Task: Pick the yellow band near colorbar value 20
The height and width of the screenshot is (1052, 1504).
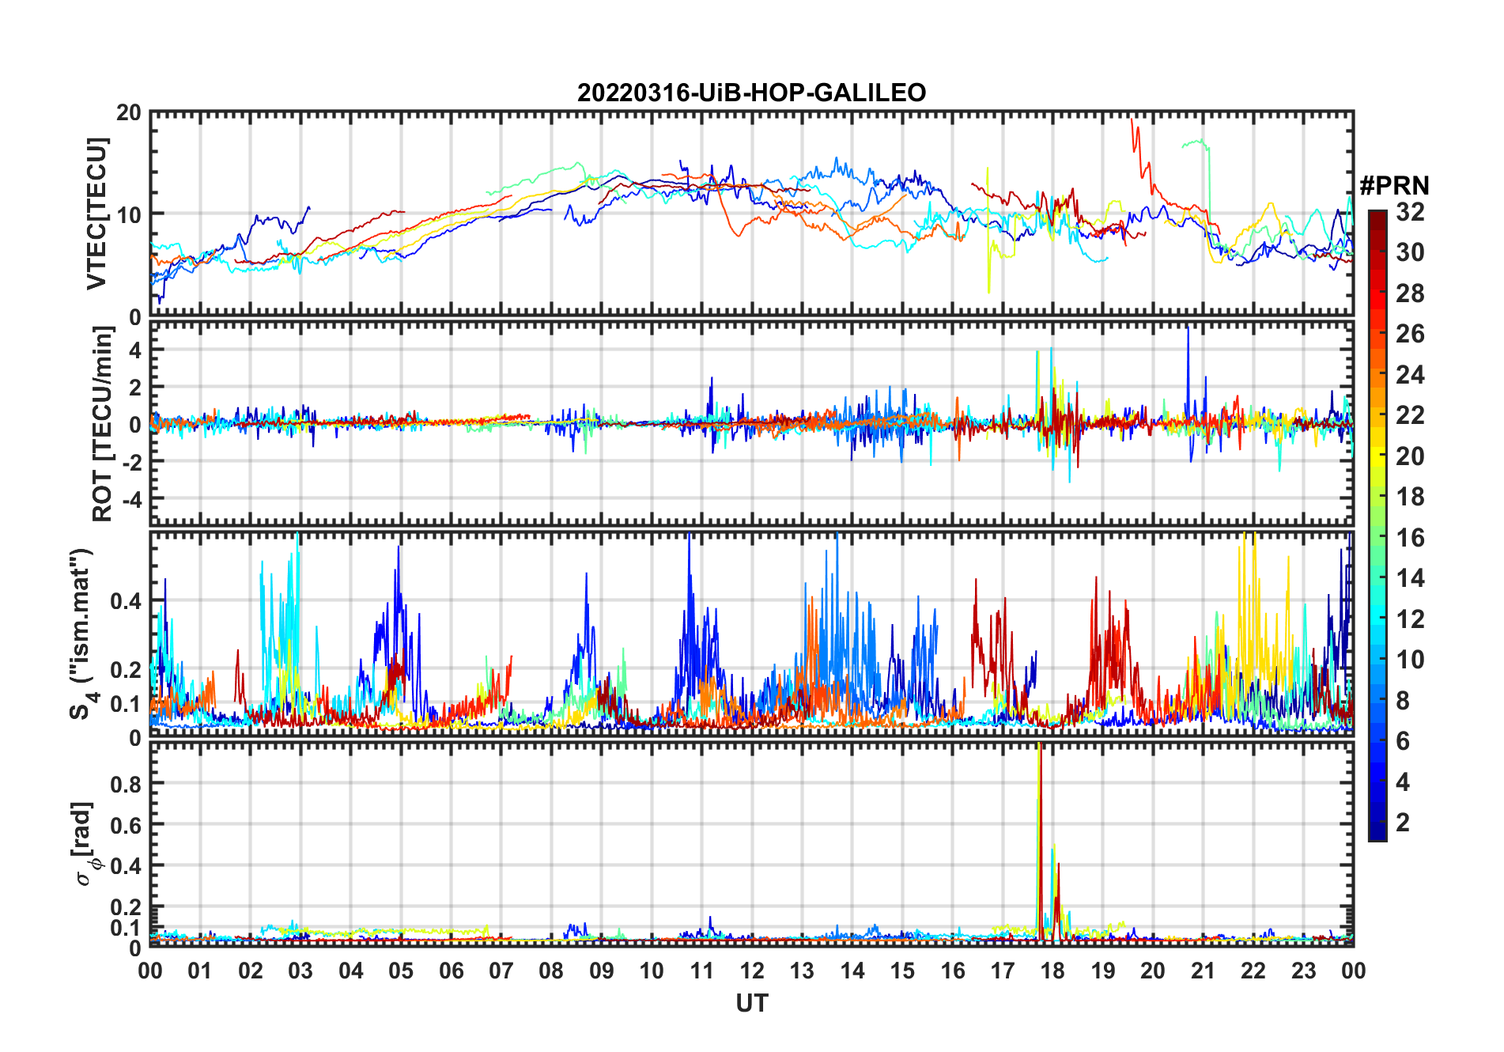Action: pyautogui.click(x=1377, y=456)
